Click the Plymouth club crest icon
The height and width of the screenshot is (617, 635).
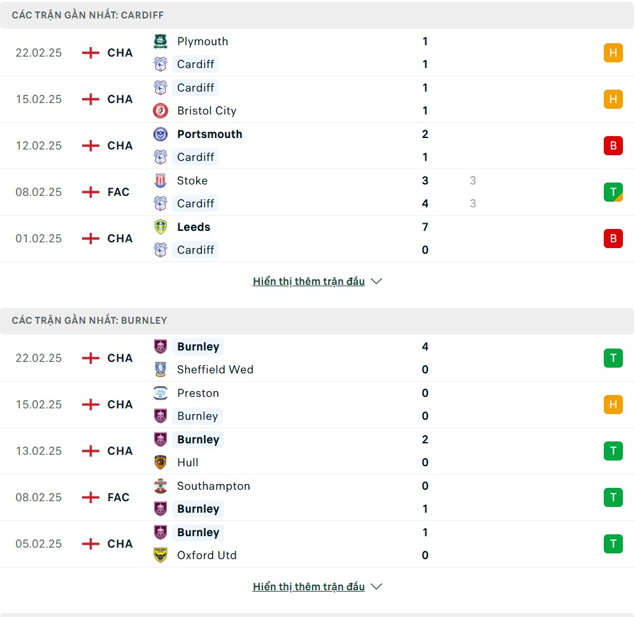pyautogui.click(x=161, y=41)
